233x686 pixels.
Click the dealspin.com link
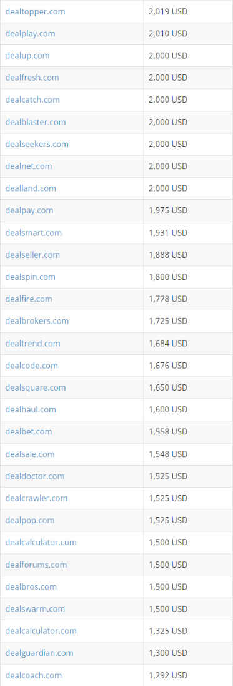(x=30, y=277)
